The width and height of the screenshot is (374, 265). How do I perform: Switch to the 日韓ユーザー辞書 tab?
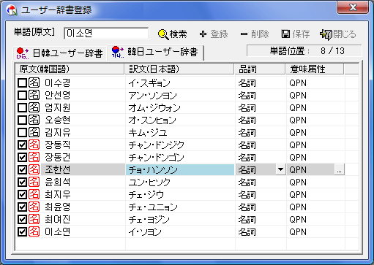point(60,53)
